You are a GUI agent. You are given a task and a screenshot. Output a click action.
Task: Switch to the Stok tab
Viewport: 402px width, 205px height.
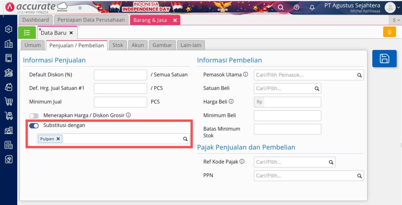pyautogui.click(x=118, y=45)
